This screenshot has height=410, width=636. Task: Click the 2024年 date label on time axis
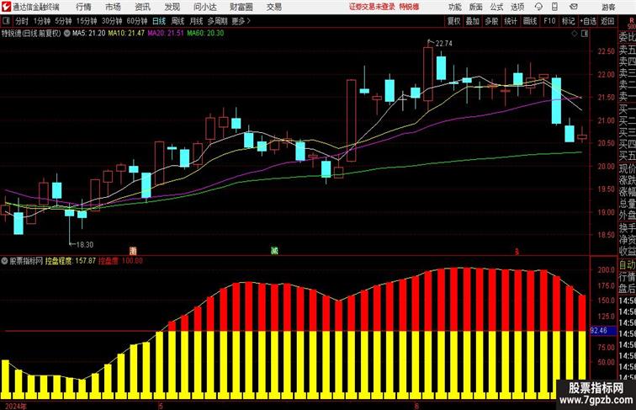tap(15, 406)
